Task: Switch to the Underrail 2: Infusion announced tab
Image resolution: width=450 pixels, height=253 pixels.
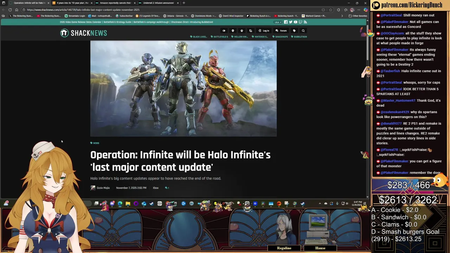Action: 158,3
